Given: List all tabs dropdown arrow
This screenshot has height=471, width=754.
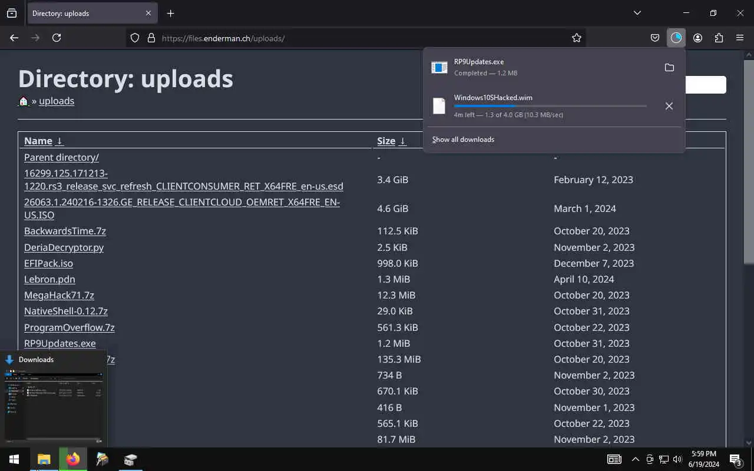Looking at the screenshot, I should click(x=637, y=13).
